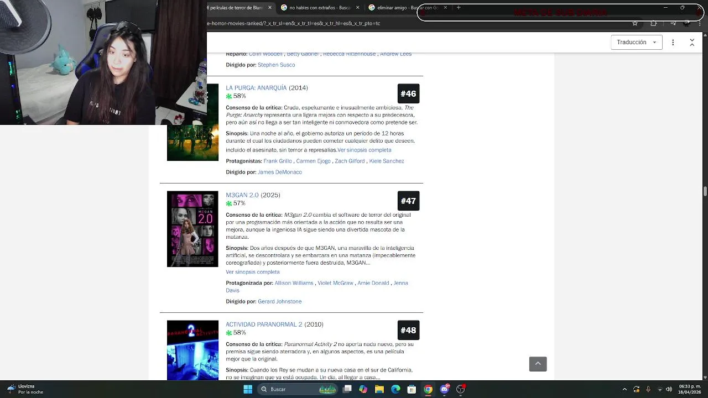
Task: Open the volume speaker tray icon
Action: [x=669, y=389]
